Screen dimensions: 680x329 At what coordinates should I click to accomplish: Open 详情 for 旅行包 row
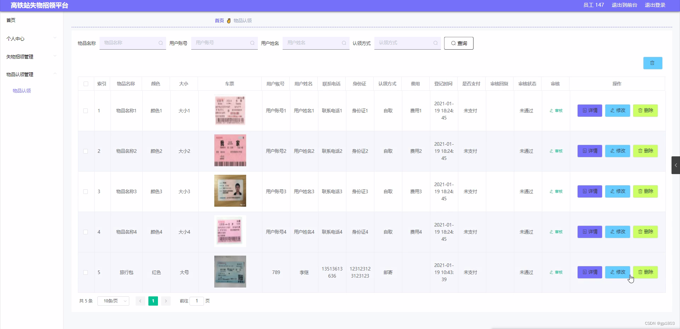[x=590, y=272]
